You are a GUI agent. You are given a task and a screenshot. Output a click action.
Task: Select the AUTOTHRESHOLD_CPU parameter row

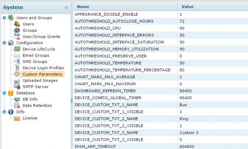160,28
